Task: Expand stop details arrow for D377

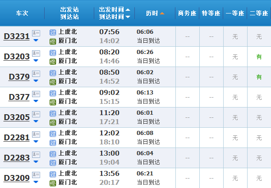Action: pyautogui.click(x=36, y=101)
